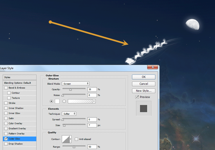215x150 pixels.
Task: Click the Cancel button
Action: click(x=144, y=84)
